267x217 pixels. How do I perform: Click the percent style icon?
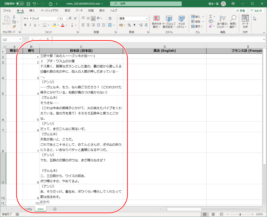pyautogui.click(x=129, y=25)
